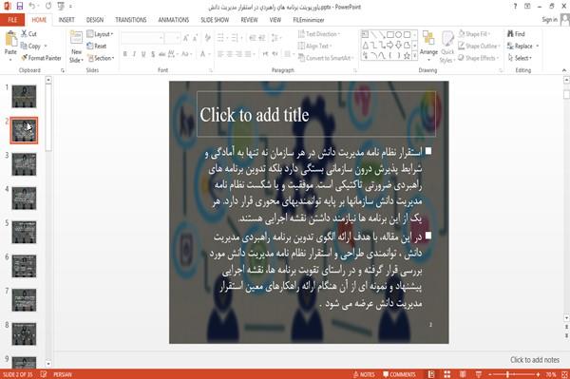Click Clear All Formatting icon
Screen dimensions: 570x379
(x=207, y=37)
